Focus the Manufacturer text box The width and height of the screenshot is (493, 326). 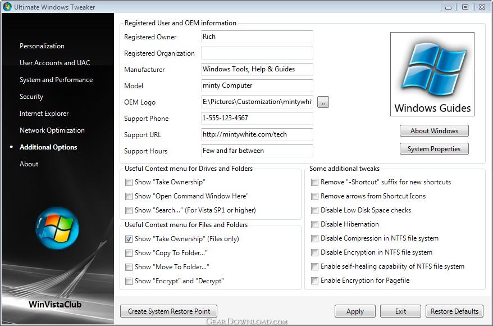click(257, 69)
